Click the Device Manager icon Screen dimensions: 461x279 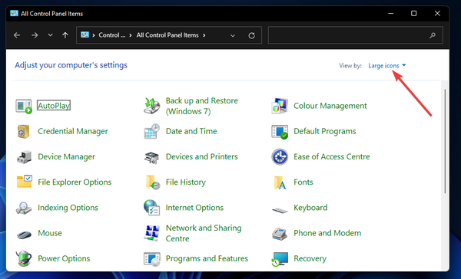point(24,157)
